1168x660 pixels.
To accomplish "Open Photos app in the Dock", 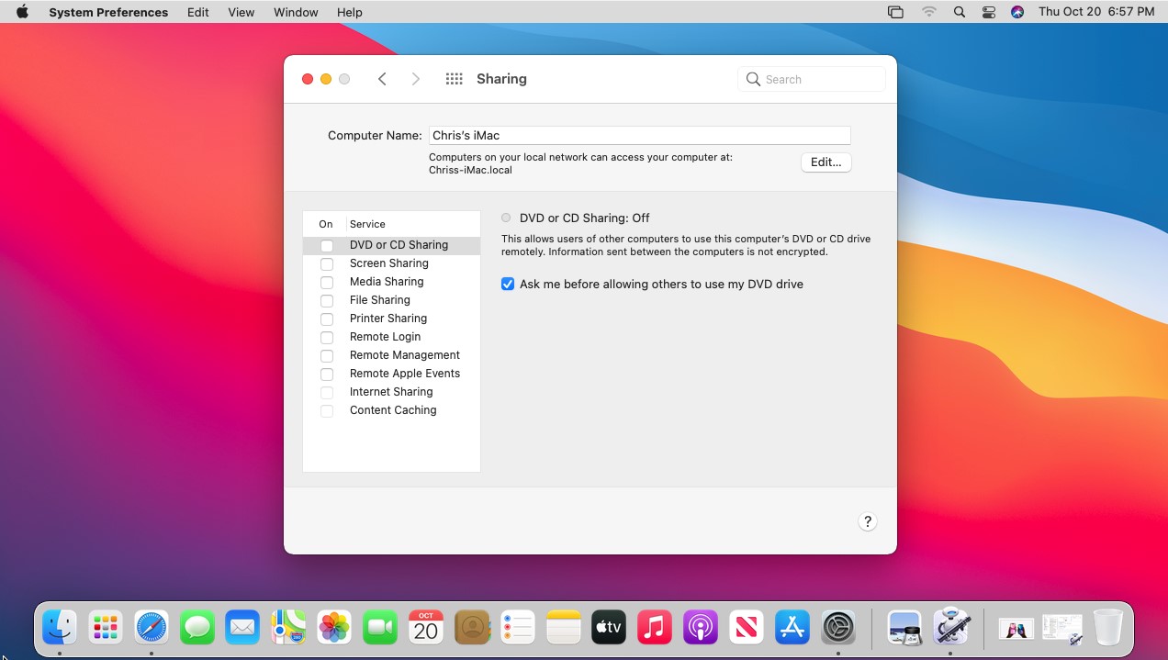I will (x=334, y=628).
